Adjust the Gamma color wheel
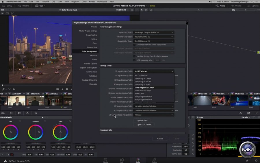Image resolution: width=260 pixels, height=163 pixels. (x=36, y=132)
